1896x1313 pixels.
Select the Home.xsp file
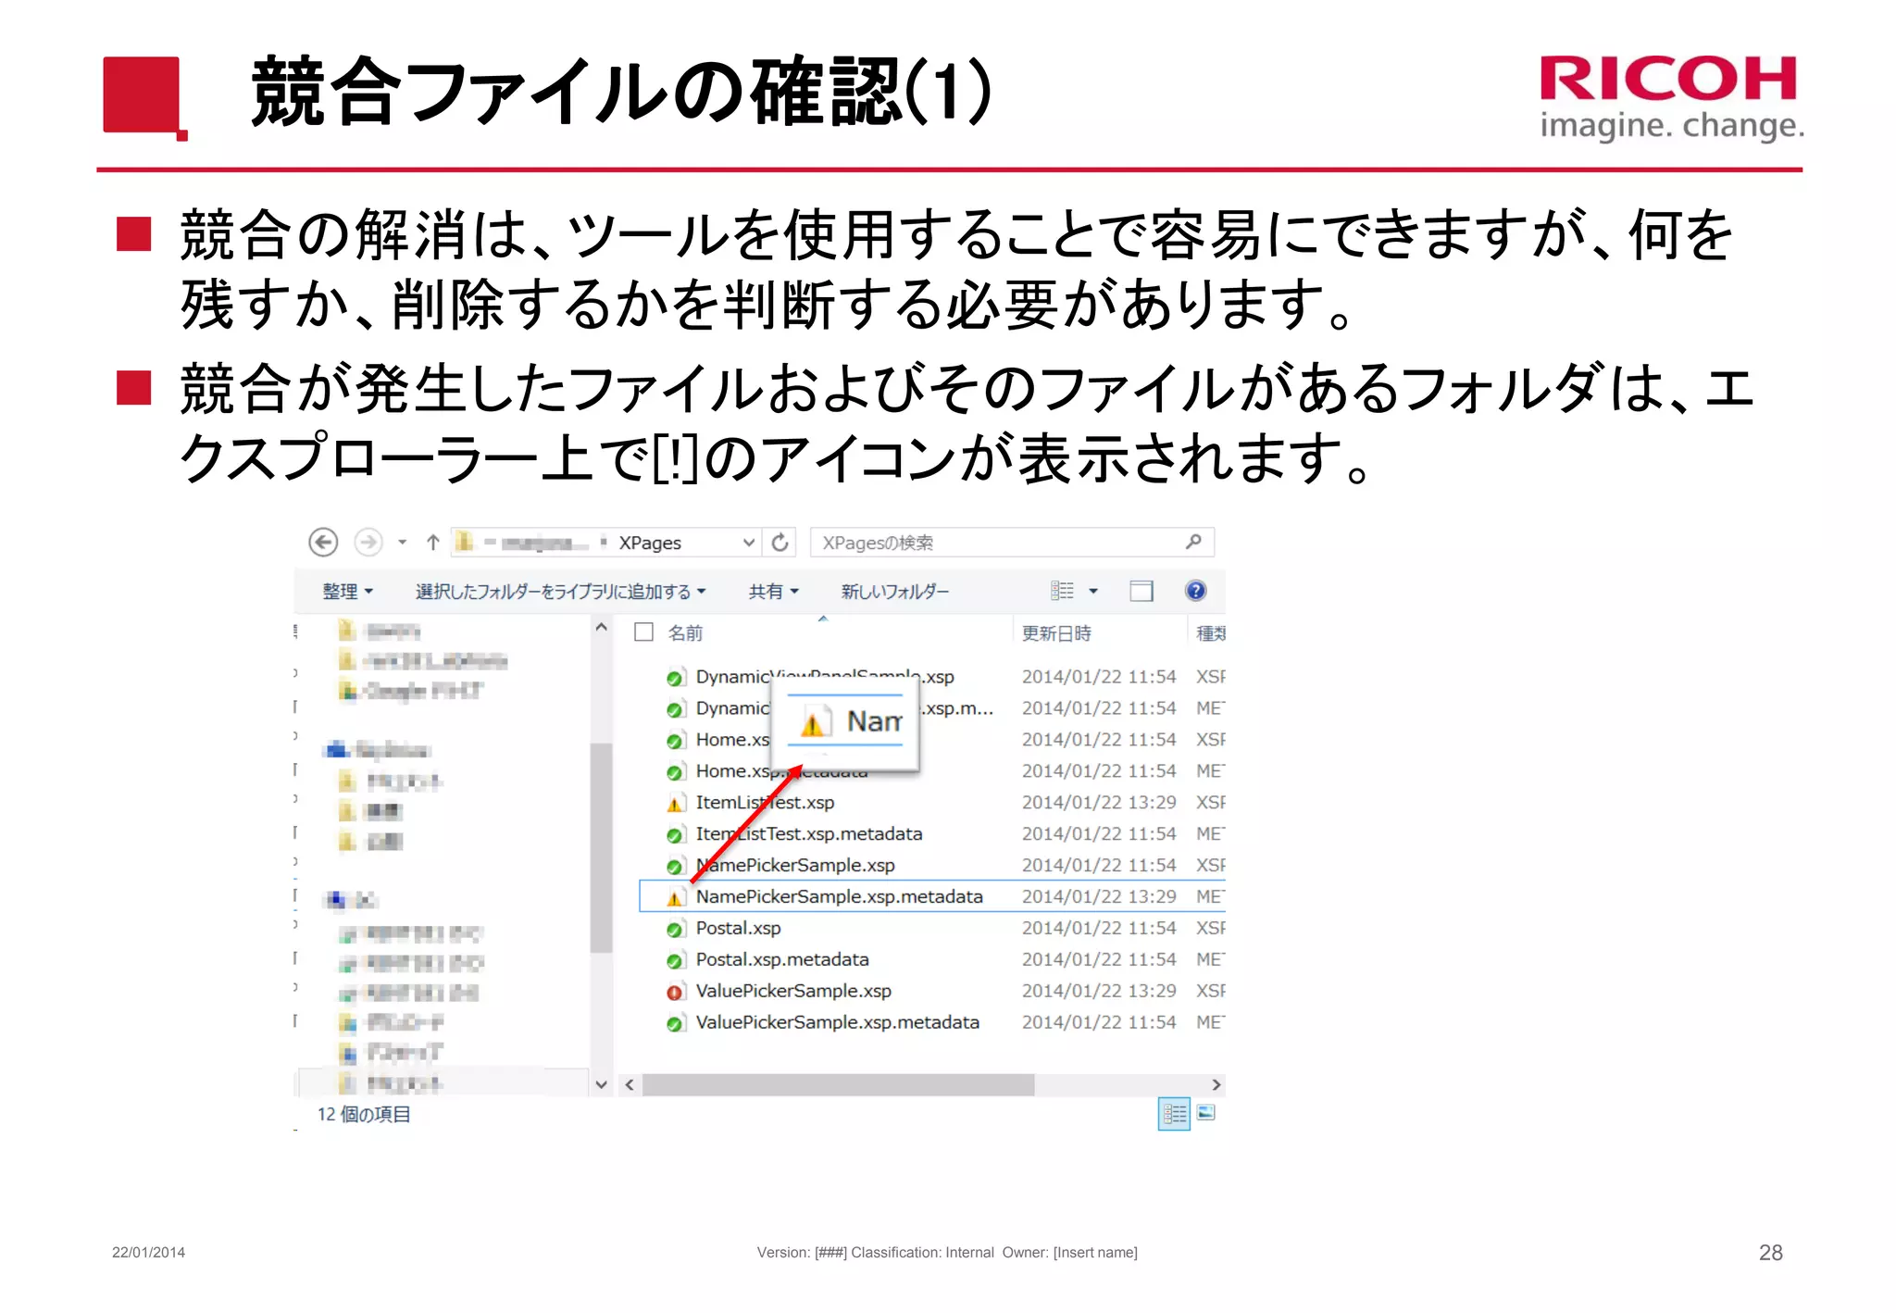coord(732,740)
